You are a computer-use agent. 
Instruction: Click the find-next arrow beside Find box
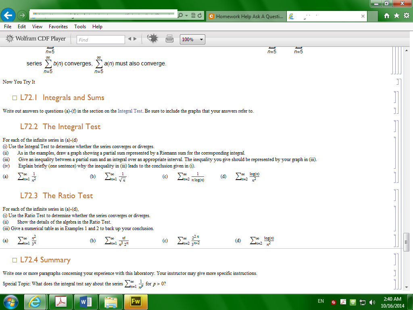click(x=136, y=39)
